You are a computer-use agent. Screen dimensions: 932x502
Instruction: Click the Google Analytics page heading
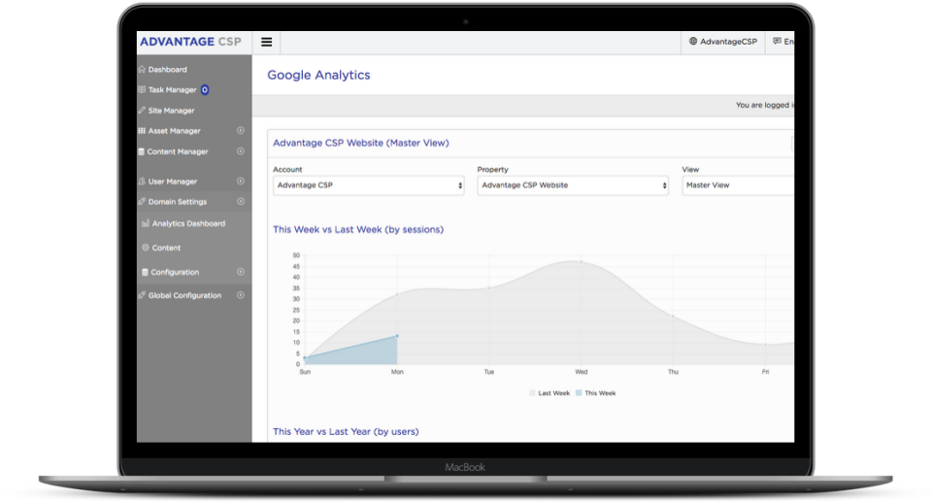(318, 75)
